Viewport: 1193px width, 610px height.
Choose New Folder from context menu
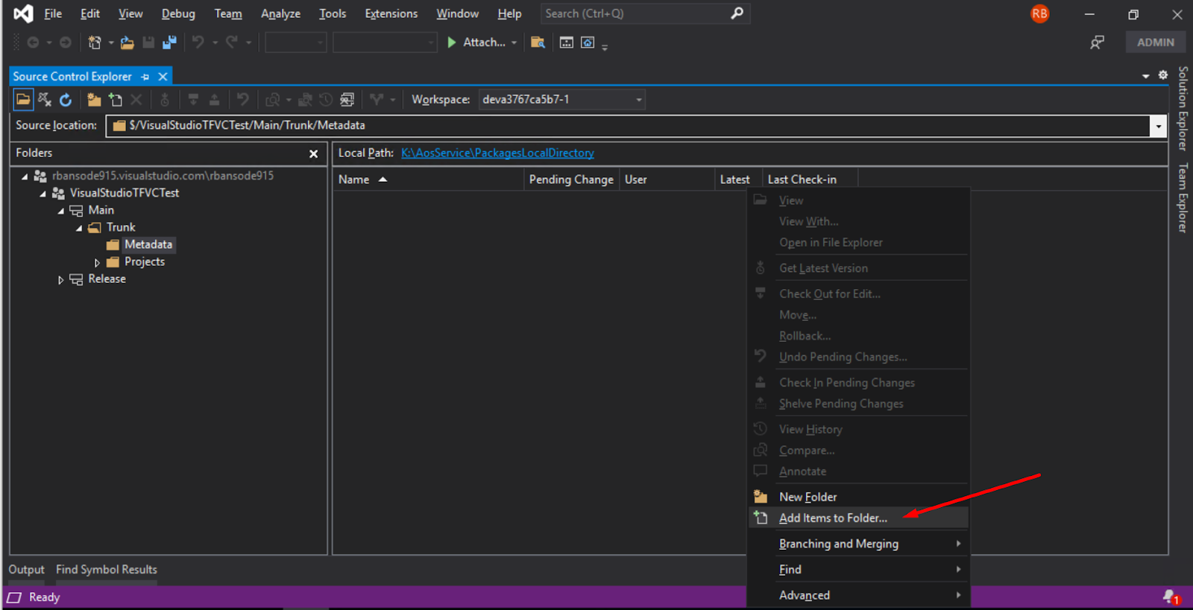(x=857, y=497)
